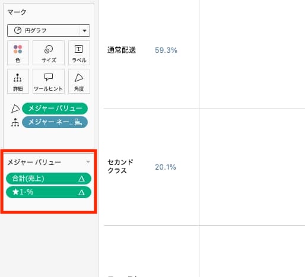
Task: Open the 色 color marks card
Action: click(x=18, y=53)
